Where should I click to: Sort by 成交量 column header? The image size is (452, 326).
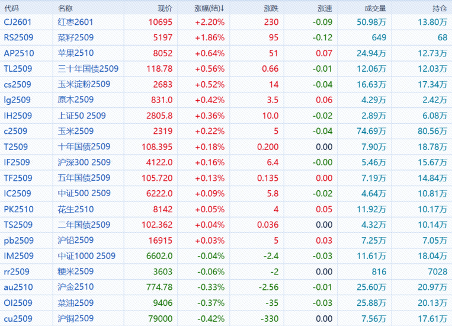(375, 8)
